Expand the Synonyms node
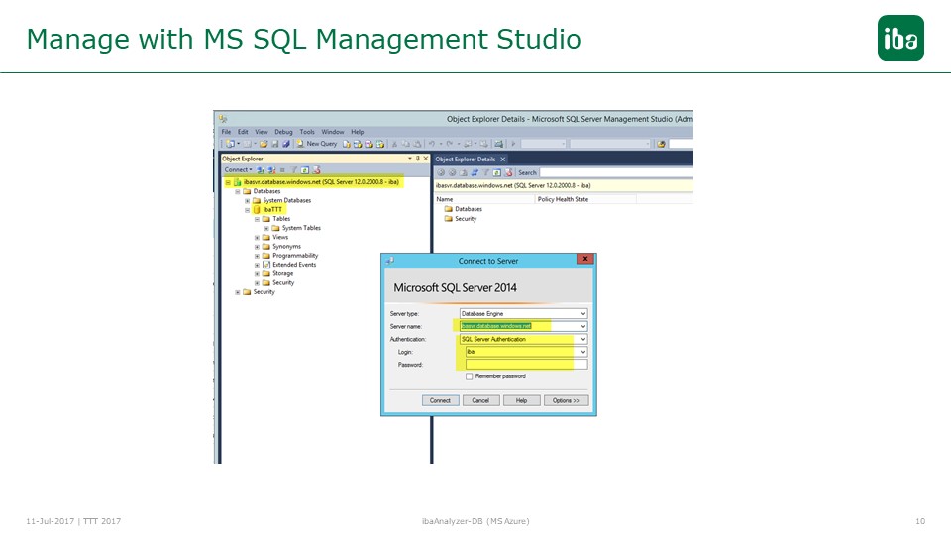951x535 pixels. pos(258,247)
